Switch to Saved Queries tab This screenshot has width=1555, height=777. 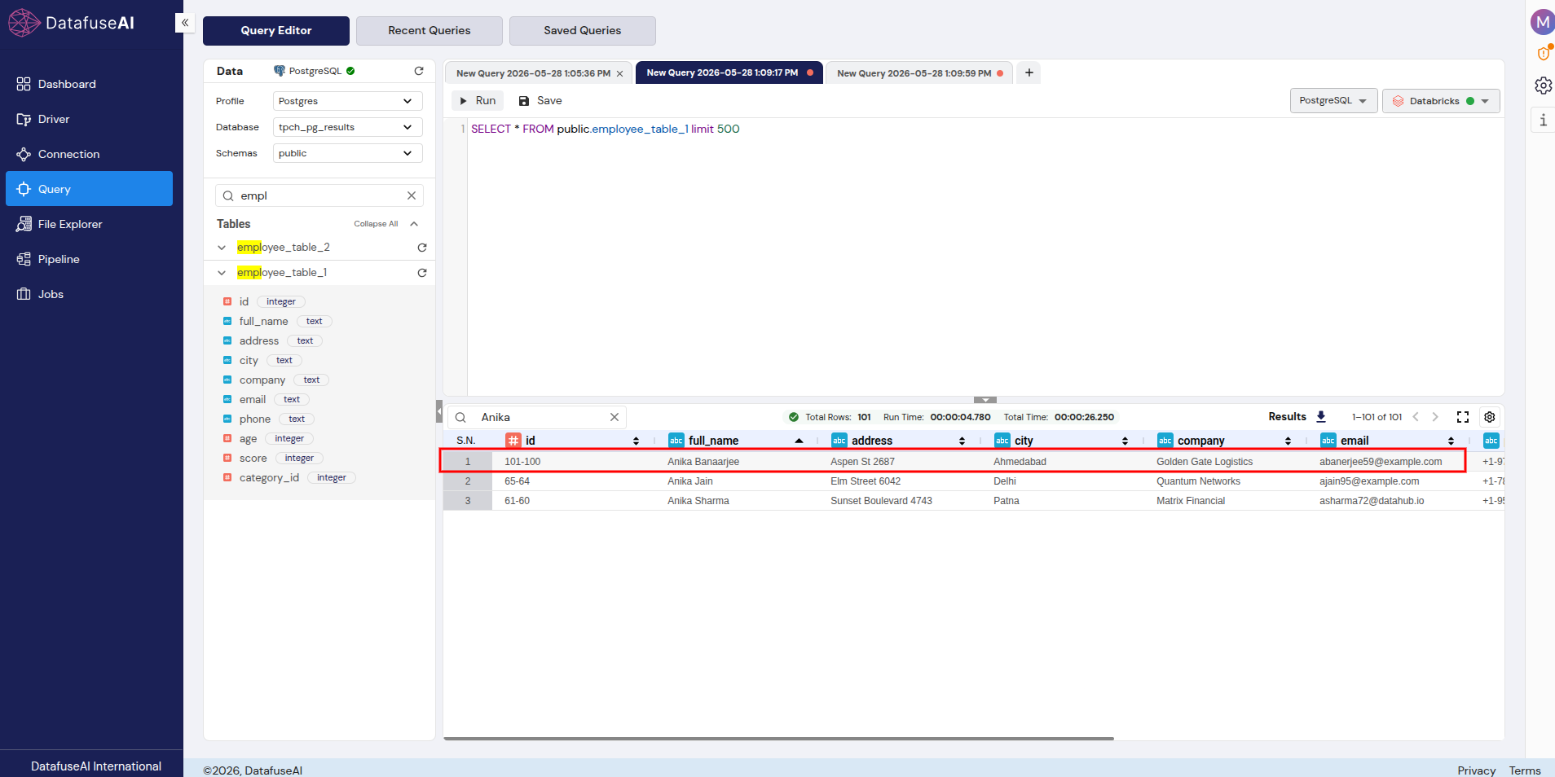click(583, 31)
